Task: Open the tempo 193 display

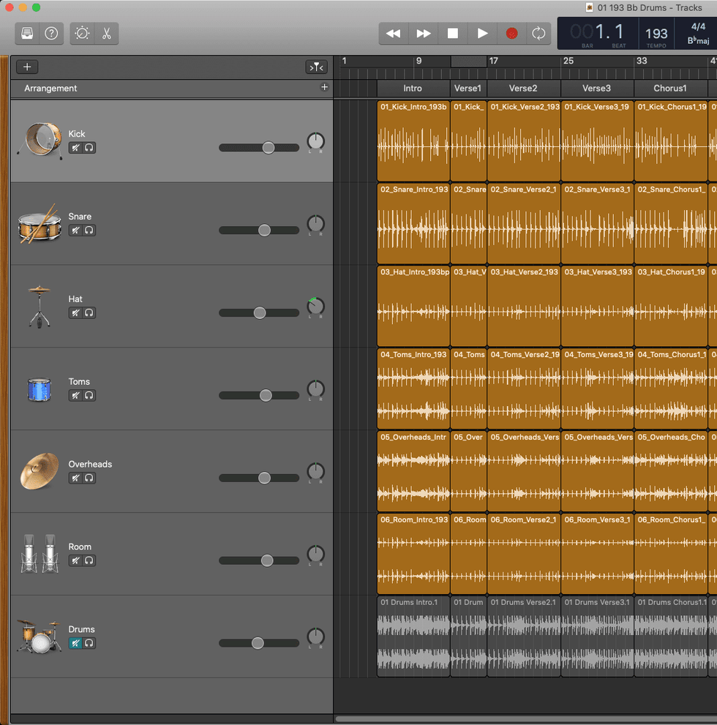Action: [x=656, y=34]
